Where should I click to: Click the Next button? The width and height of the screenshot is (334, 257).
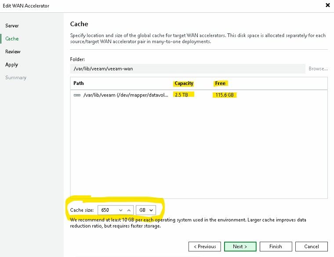coord(240,246)
